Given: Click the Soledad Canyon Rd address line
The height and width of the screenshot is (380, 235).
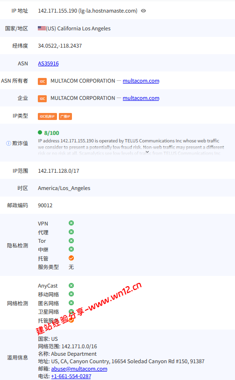Looking at the screenshot, I should tap(121, 361).
